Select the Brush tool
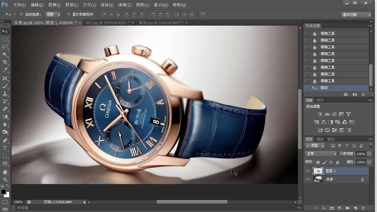The height and width of the screenshot is (212, 377). click(5, 86)
